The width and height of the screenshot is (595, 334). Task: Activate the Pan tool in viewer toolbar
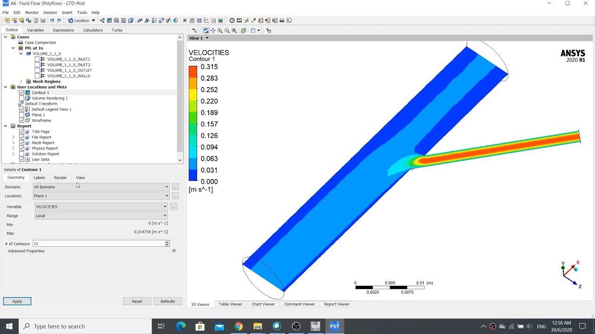(213, 31)
